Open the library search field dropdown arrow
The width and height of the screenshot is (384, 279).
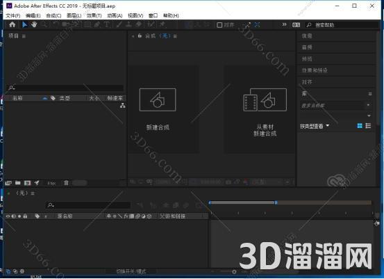pos(368,105)
